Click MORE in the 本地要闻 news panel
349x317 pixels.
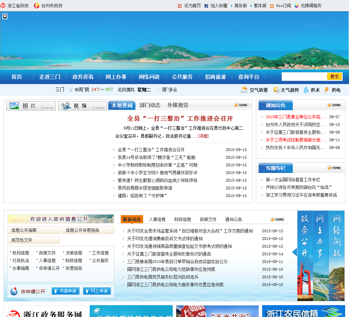pos(241,105)
